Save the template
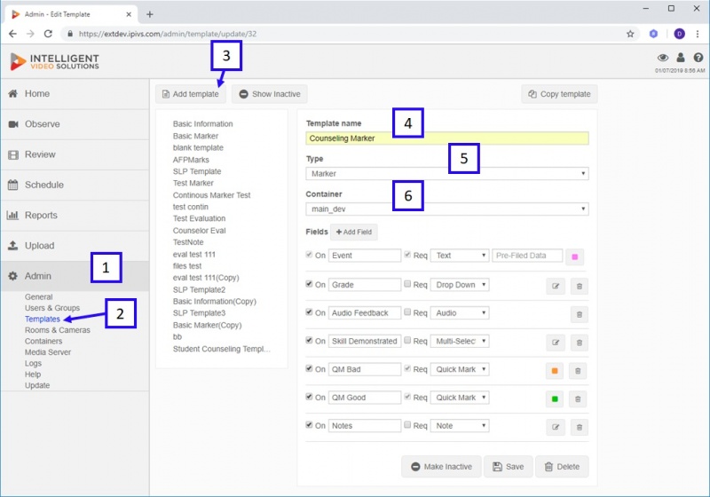 [508, 467]
